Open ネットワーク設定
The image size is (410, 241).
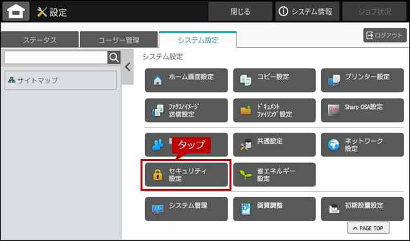pyautogui.click(x=362, y=144)
